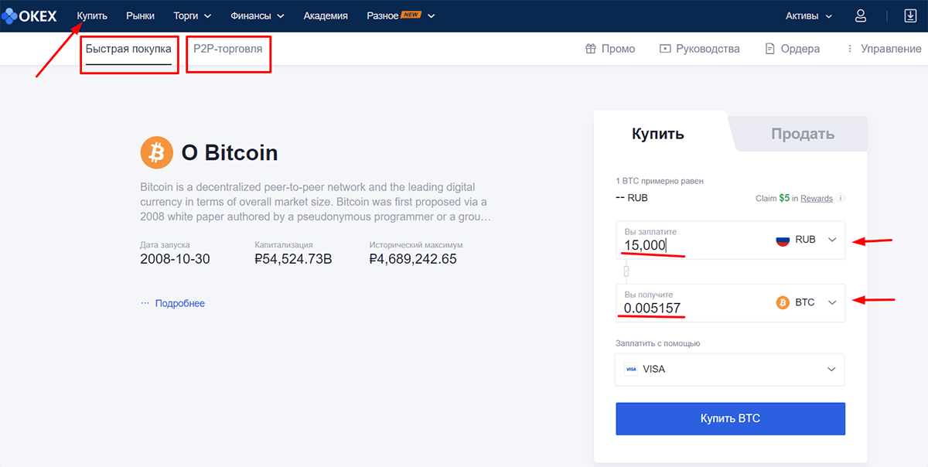928x467 pixels.
Task: Click the Купить BTC button
Action: point(730,418)
